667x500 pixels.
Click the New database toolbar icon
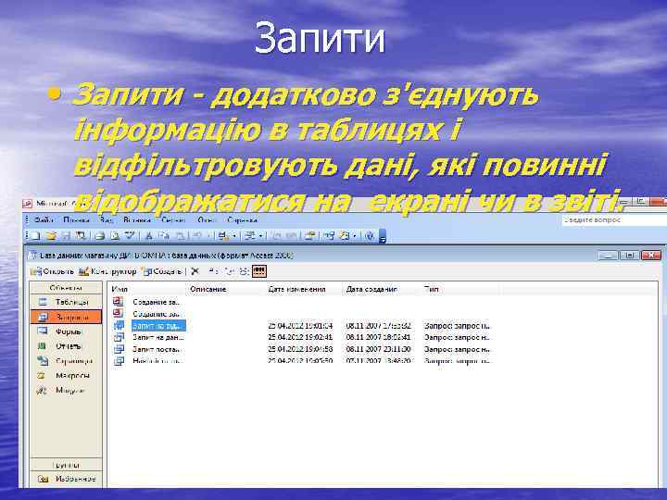[34, 235]
